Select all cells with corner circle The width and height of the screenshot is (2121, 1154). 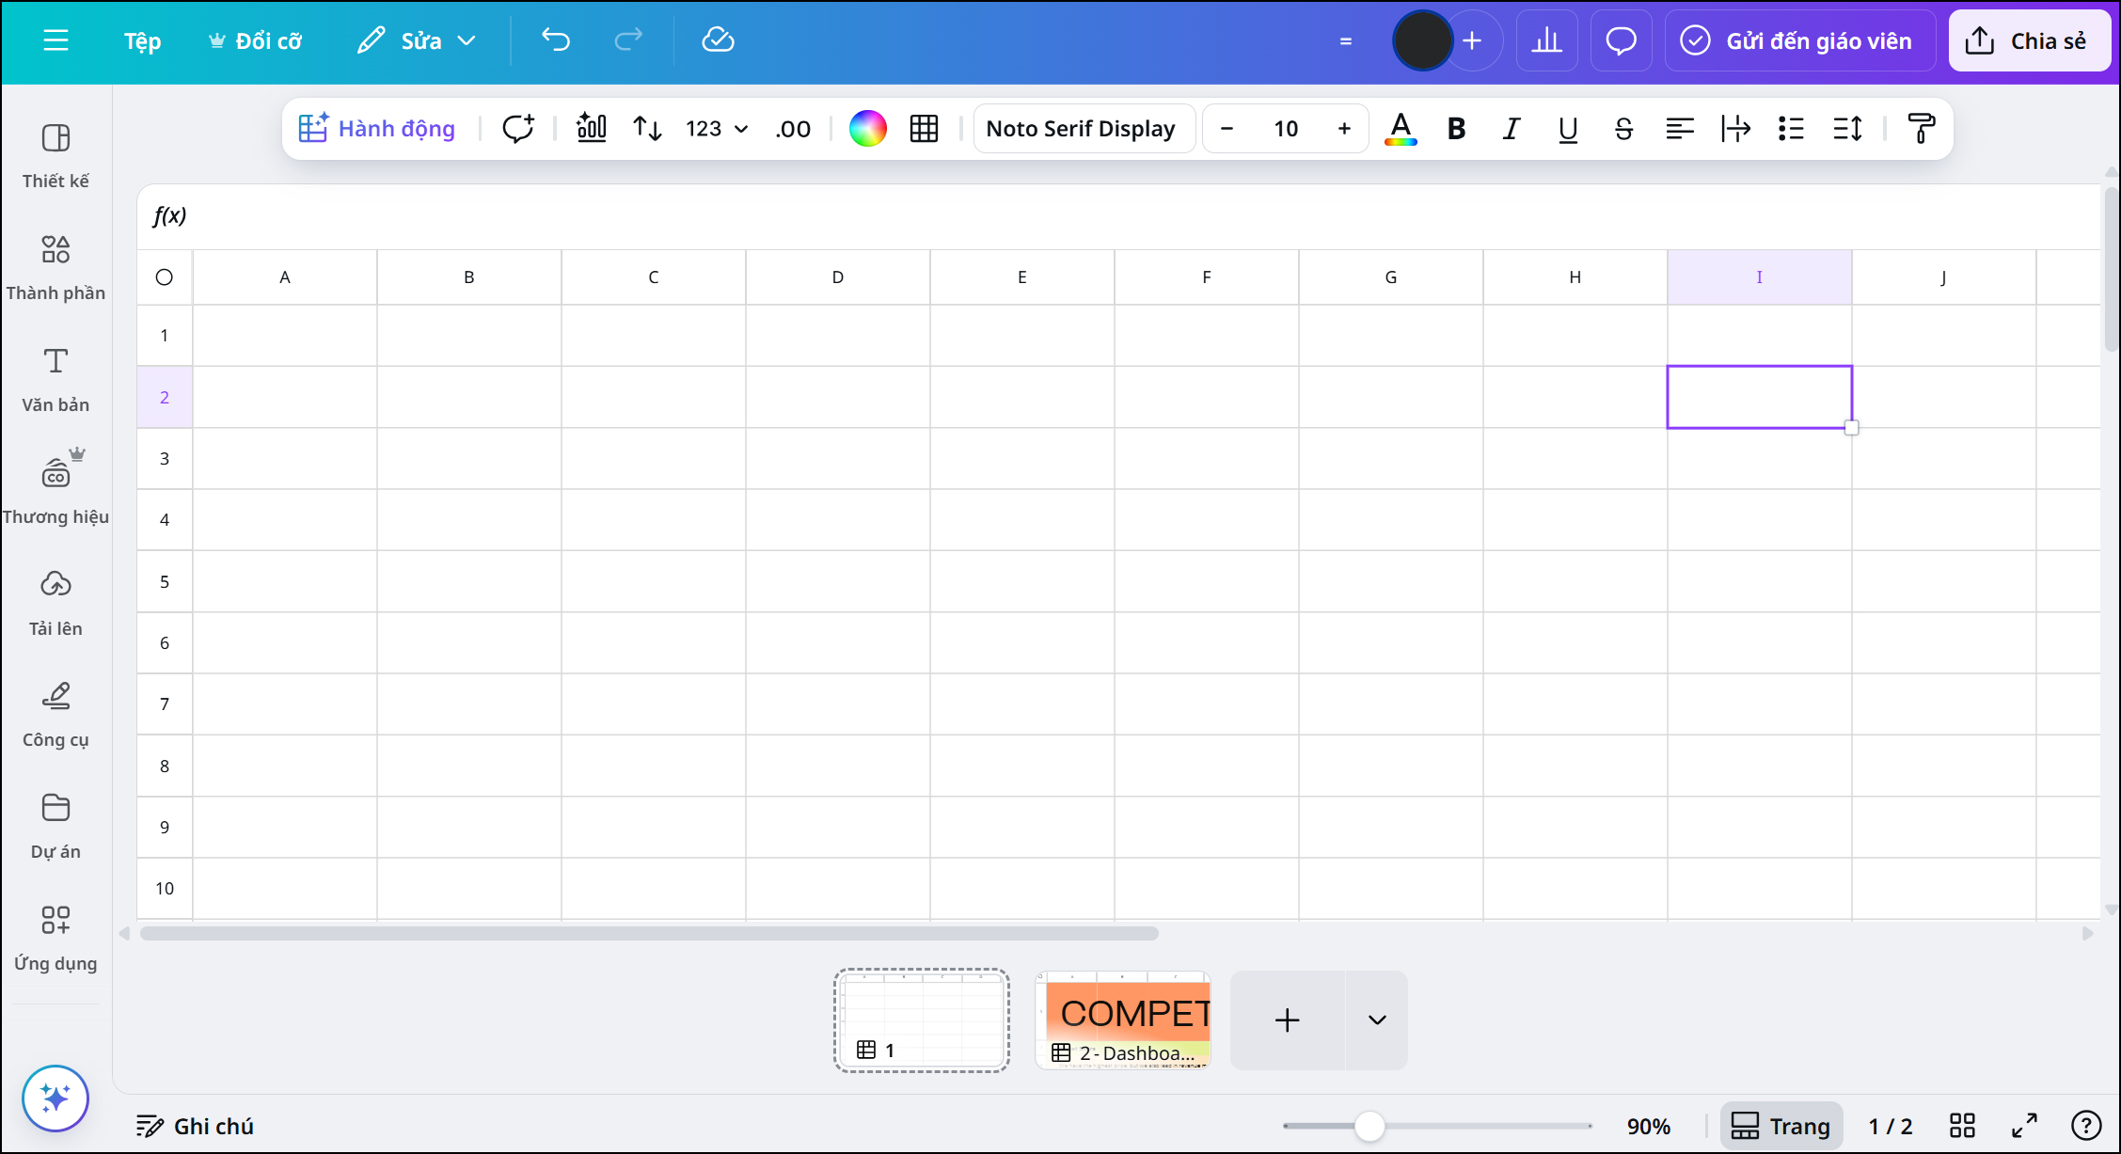pyautogui.click(x=165, y=277)
